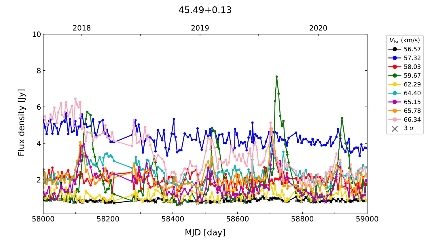
Task: Click the plot title 45.49+0.13
Action: tap(205, 10)
